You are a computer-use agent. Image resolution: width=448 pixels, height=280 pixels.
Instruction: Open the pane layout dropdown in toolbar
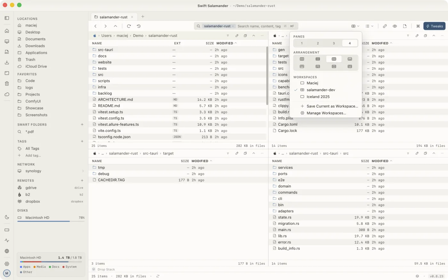355,26
